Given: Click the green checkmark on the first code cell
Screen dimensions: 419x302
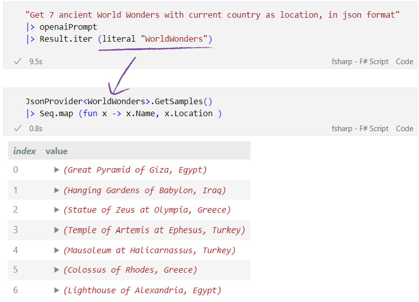Looking at the screenshot, I should pos(18,62).
